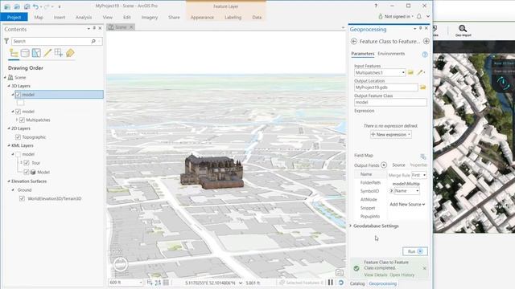The height and width of the screenshot is (289, 515).
Task: Click the pencil sketch icon next to Input Features
Action: coord(420,72)
